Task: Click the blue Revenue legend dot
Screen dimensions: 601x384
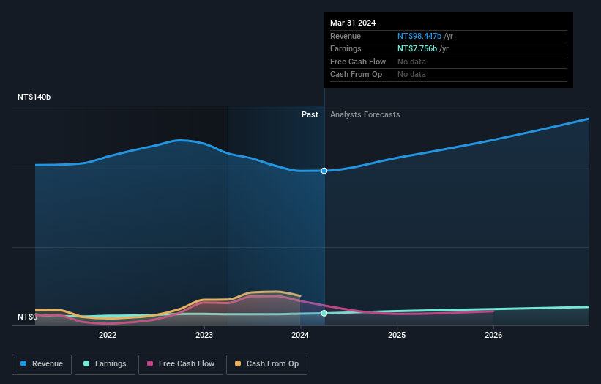Action: (x=23, y=363)
